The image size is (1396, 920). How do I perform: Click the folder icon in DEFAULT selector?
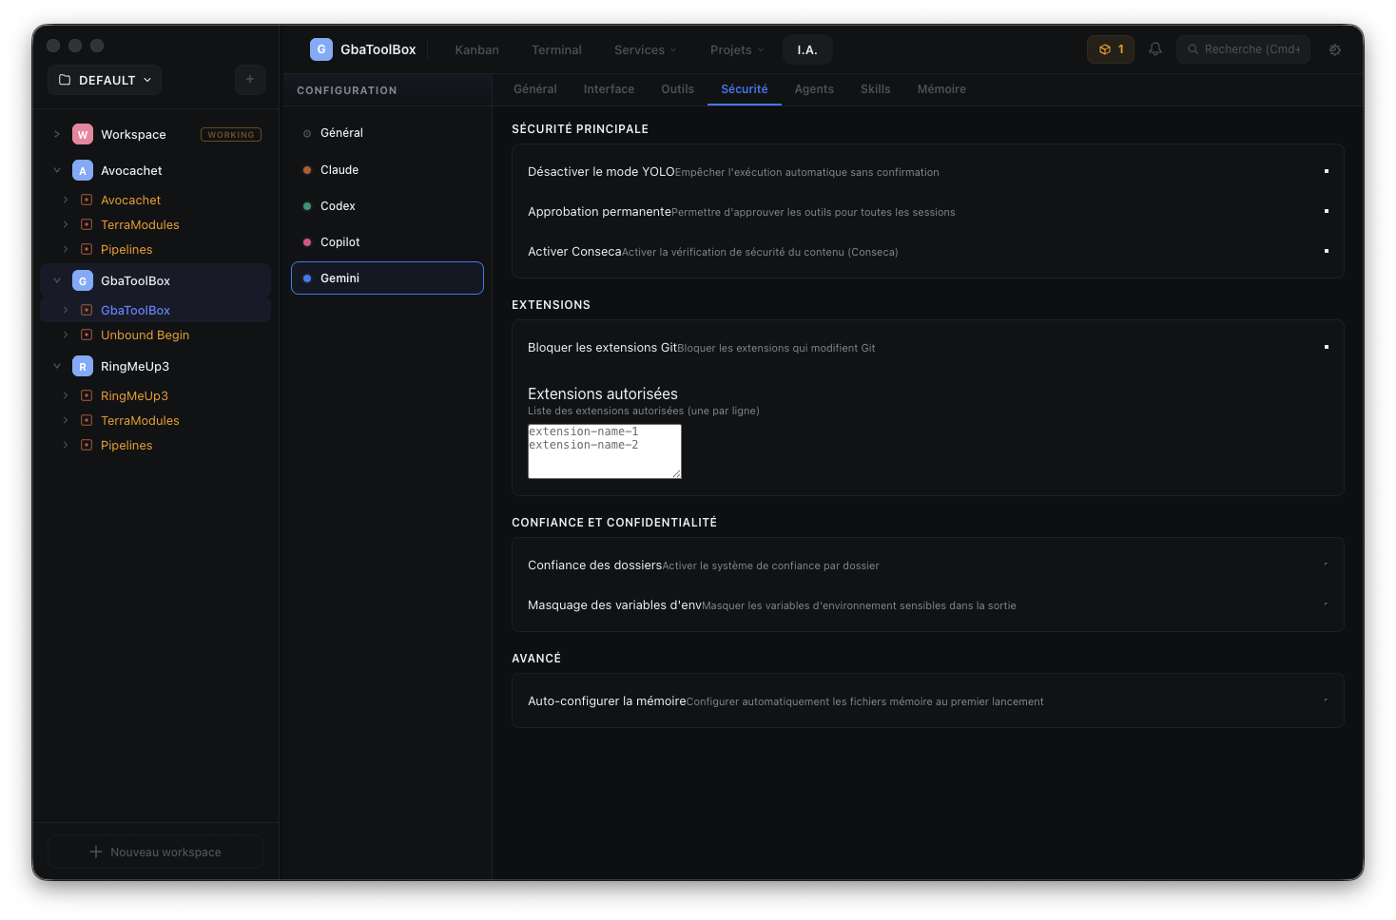pyautogui.click(x=65, y=80)
